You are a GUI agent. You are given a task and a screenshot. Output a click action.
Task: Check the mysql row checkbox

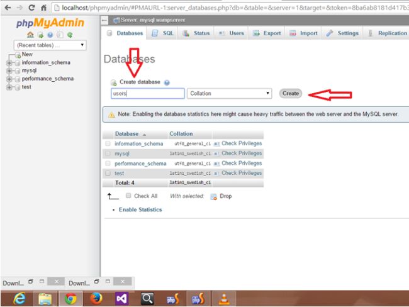tap(108, 153)
